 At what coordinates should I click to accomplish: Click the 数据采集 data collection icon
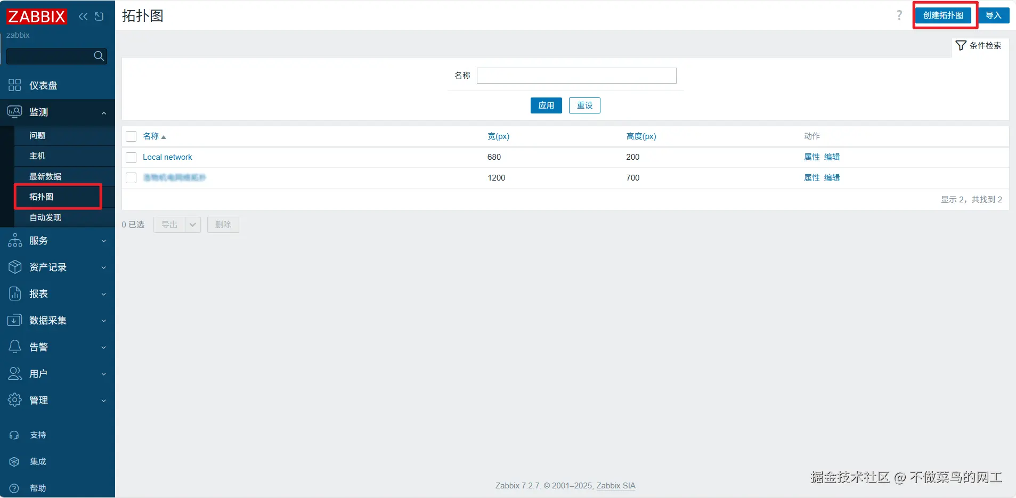pos(15,320)
